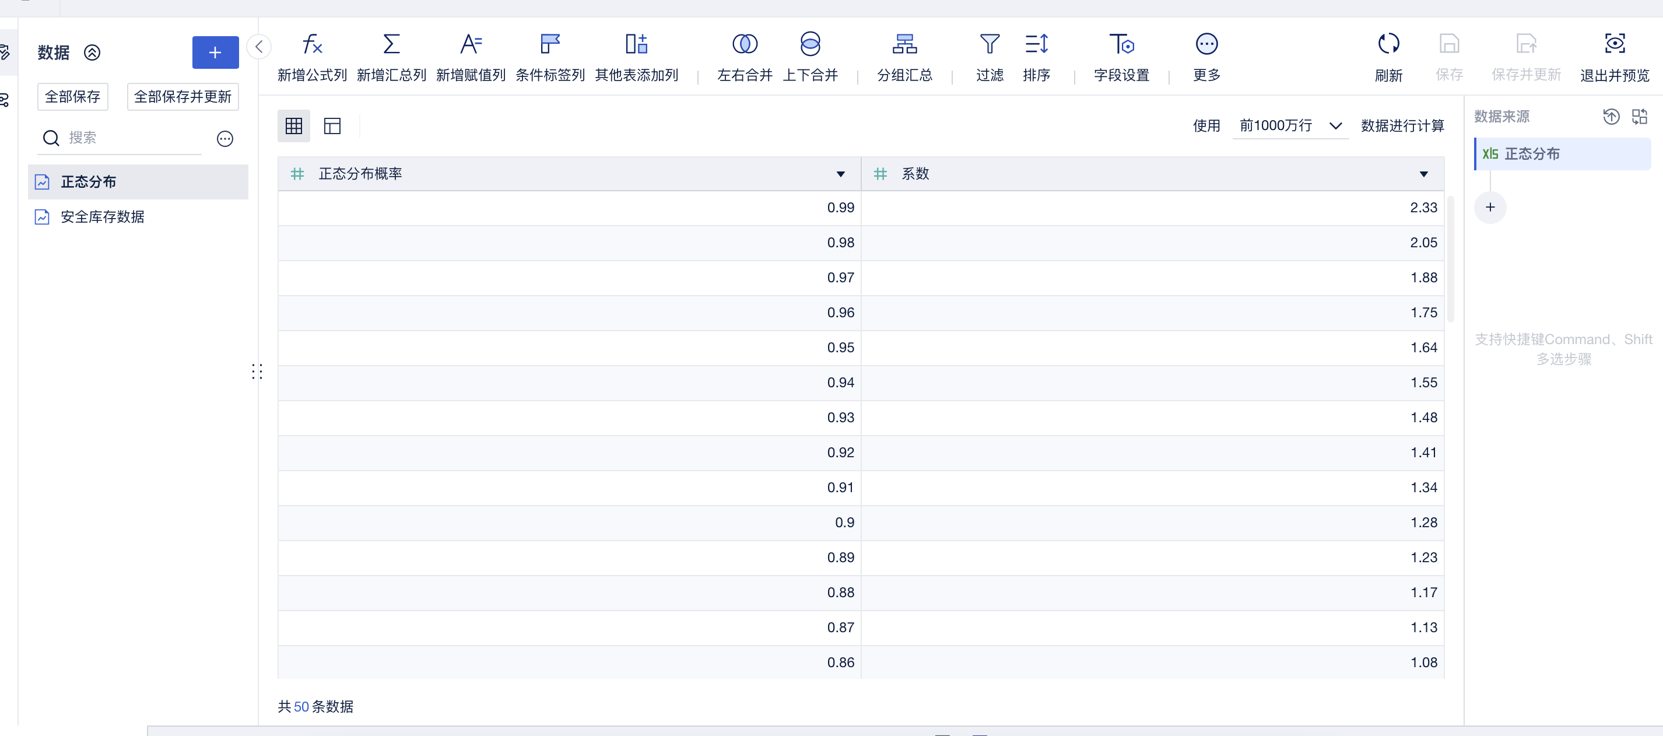This screenshot has width=1663, height=736.
Task: Click 全部保存并更新 button
Action: pyautogui.click(x=183, y=97)
